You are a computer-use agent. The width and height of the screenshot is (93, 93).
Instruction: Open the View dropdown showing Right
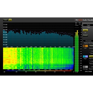(88, 25)
